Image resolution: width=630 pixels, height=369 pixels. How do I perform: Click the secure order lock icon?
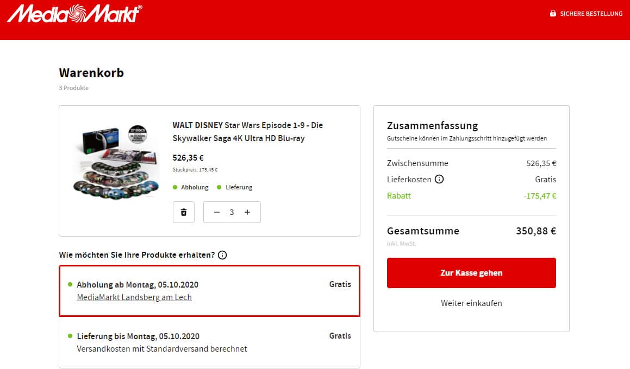point(553,13)
